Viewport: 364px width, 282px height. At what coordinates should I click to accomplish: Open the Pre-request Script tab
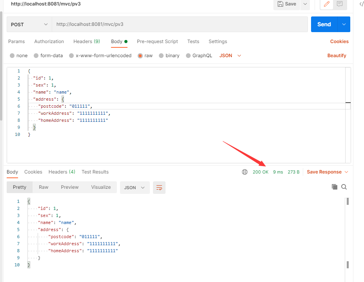click(157, 42)
